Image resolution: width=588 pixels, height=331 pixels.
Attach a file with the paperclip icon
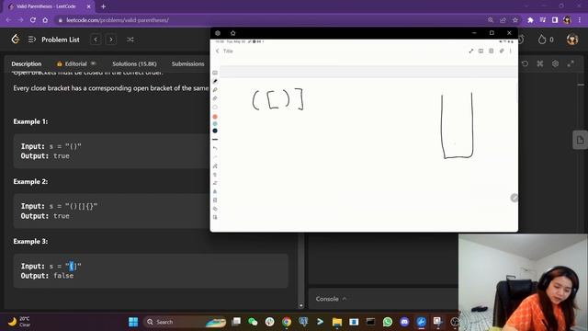pos(502,51)
